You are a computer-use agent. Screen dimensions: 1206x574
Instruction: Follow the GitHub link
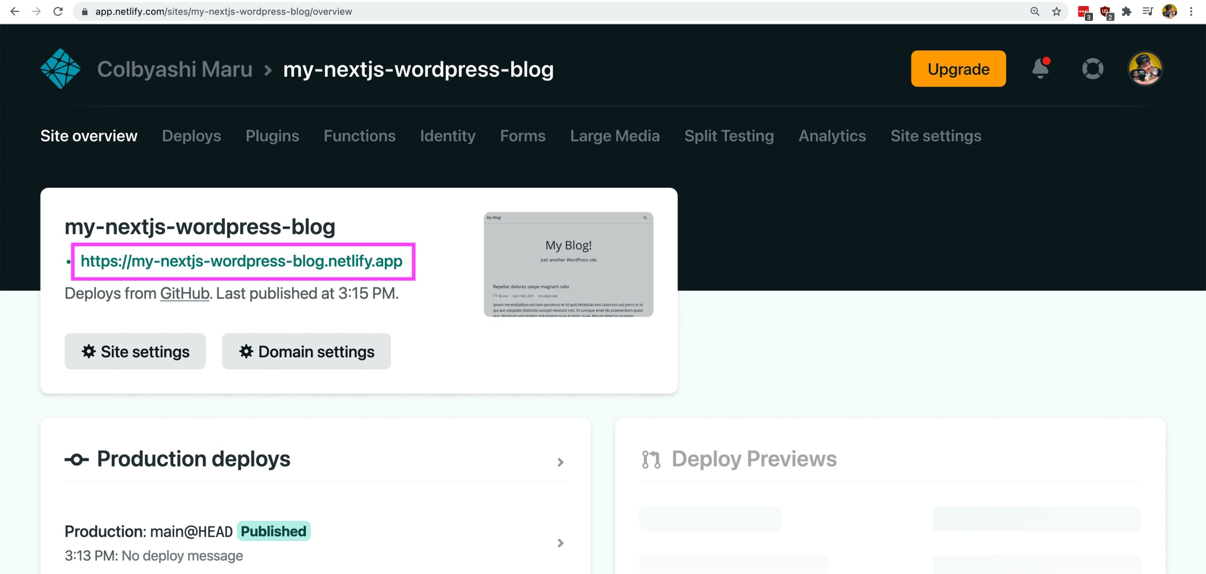[185, 293]
